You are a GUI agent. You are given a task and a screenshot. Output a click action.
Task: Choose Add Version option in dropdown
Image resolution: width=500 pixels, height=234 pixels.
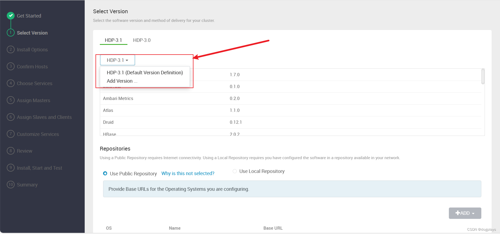pyautogui.click(x=122, y=81)
